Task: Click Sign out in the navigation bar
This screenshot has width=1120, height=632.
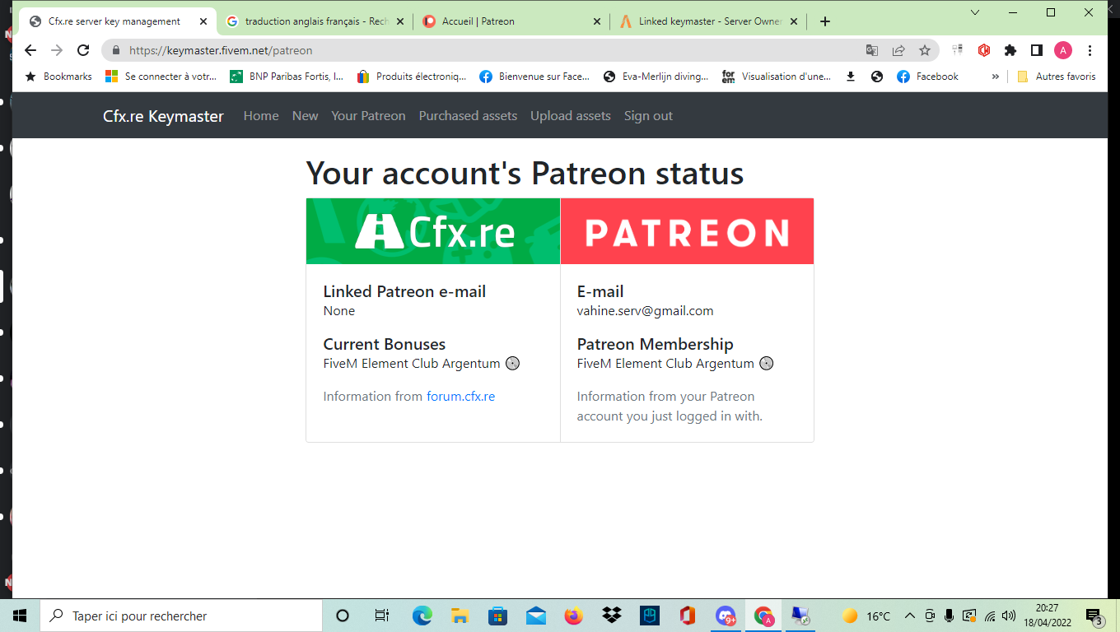Action: tap(648, 116)
